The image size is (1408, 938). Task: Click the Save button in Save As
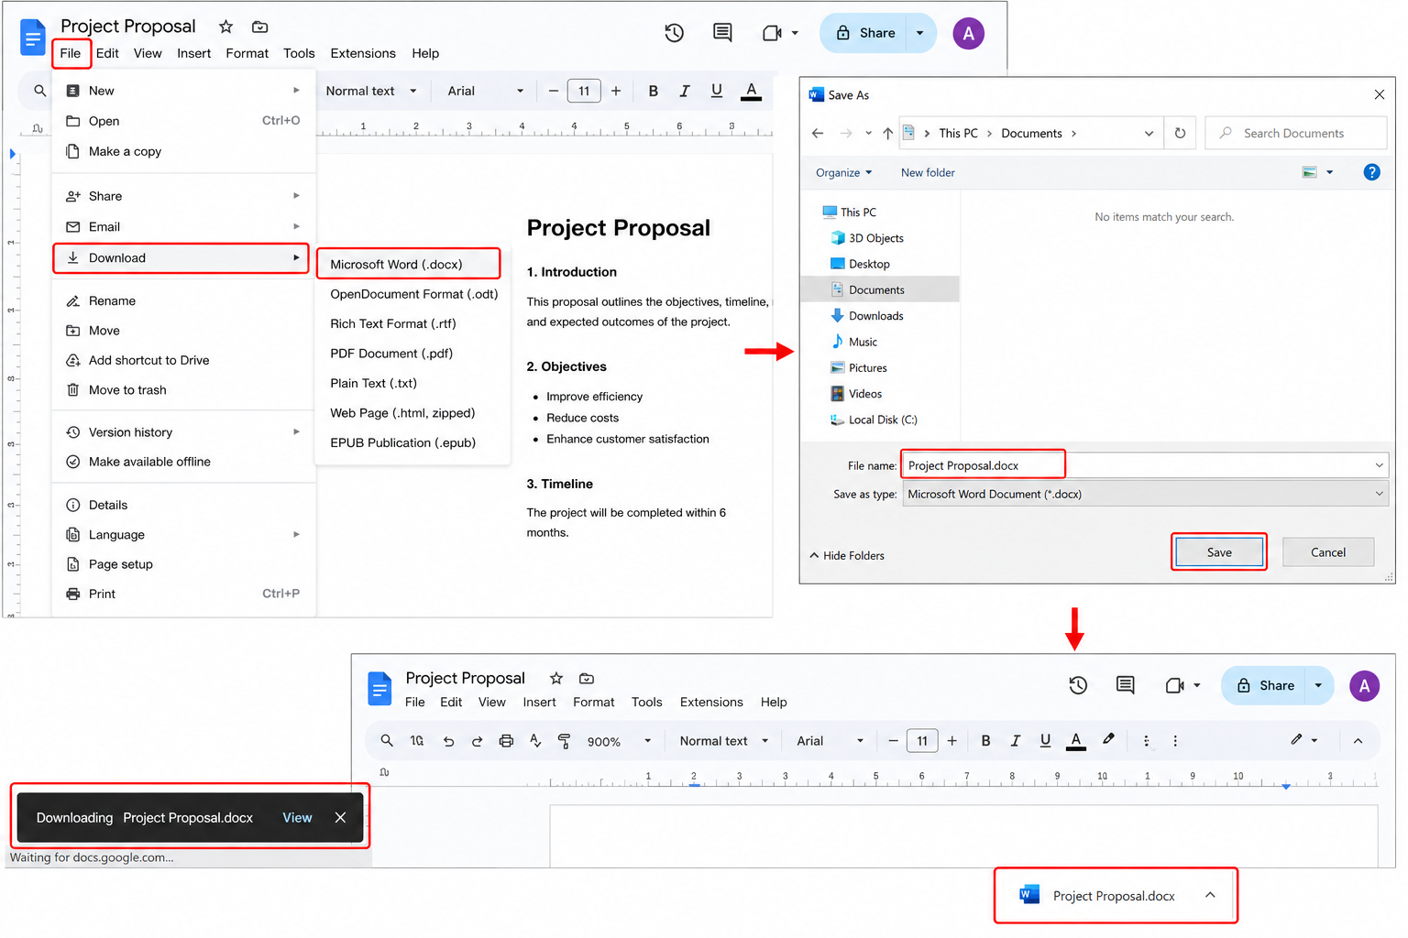[x=1219, y=552]
